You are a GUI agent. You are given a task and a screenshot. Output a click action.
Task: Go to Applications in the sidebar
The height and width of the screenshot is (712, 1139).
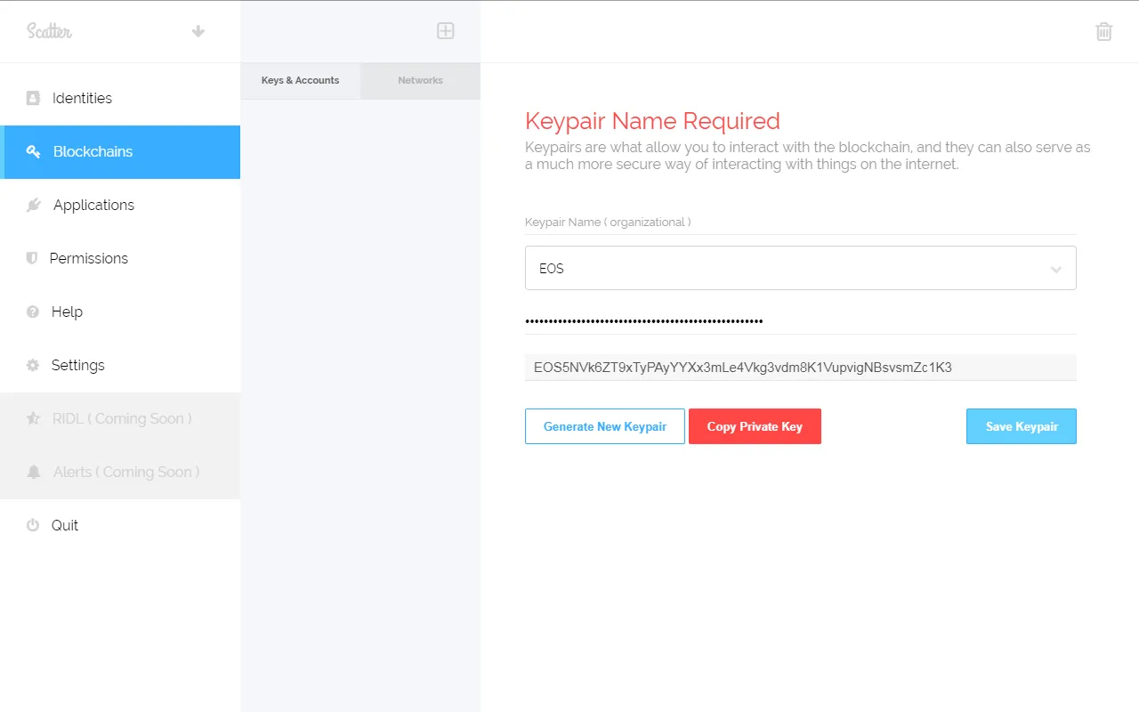click(120, 205)
